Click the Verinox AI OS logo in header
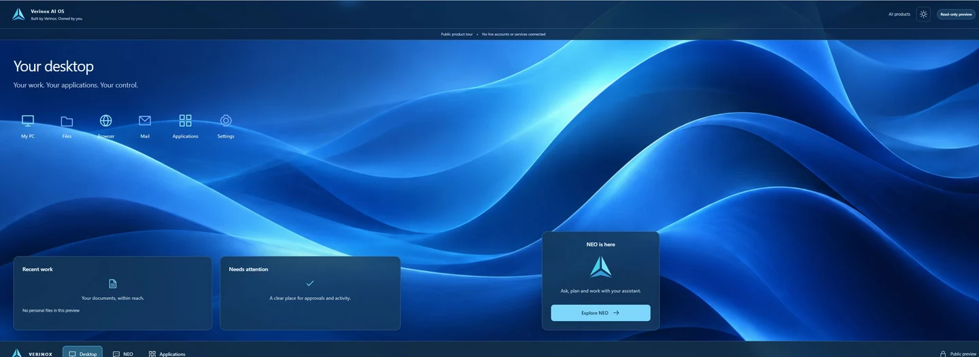979x357 pixels. click(x=18, y=14)
